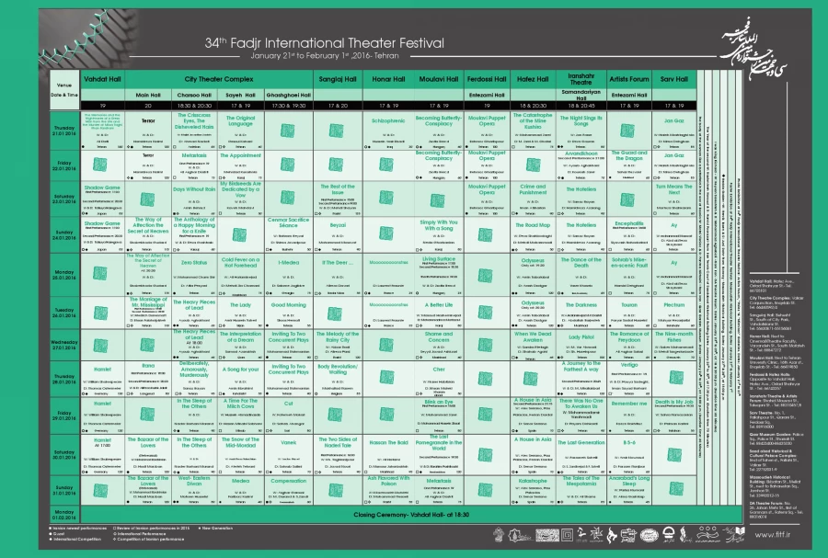Viewport: 828px width, 558px height.
Task: Select the 'City Theater Complex' header
Action: [x=219, y=79]
